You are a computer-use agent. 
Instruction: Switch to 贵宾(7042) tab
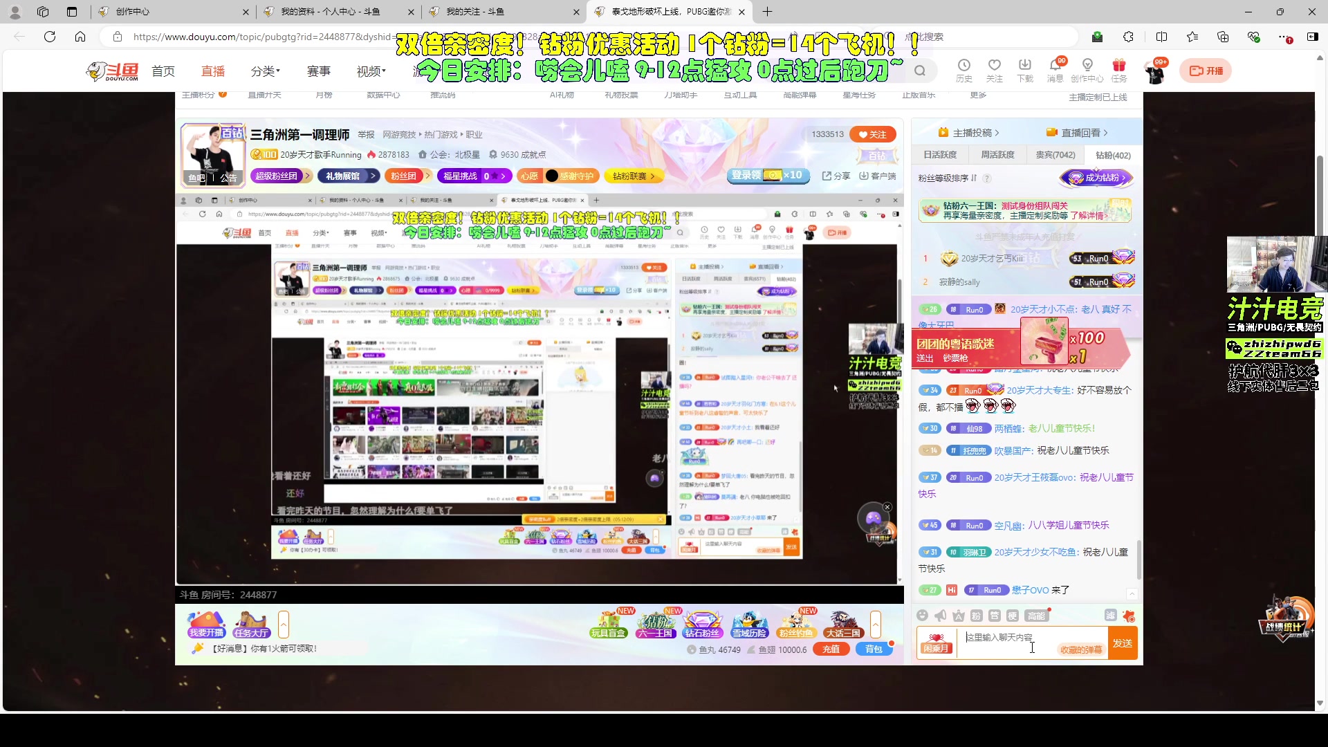(x=1055, y=155)
